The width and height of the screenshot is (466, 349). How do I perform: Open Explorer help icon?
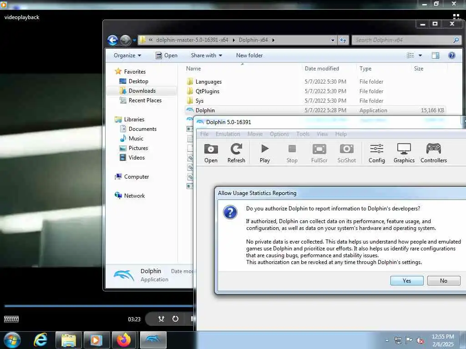point(452,55)
